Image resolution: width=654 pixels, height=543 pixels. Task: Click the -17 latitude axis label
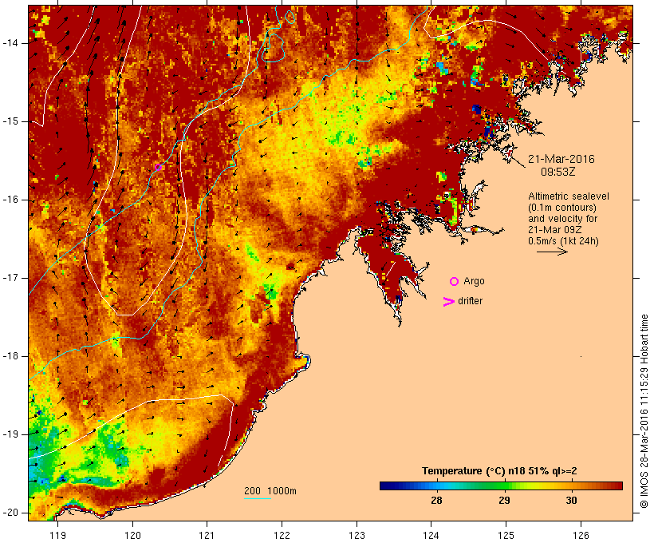[x=10, y=278]
